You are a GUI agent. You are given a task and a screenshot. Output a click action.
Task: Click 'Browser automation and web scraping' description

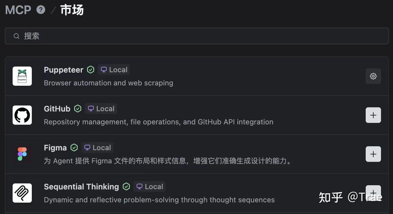pyautogui.click(x=109, y=83)
